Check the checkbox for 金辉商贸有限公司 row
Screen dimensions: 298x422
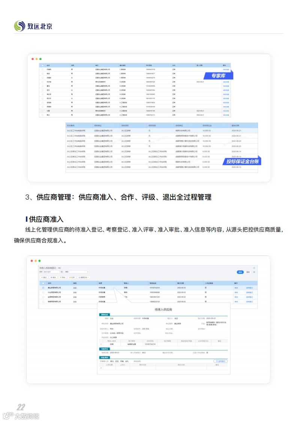click(43, 297)
